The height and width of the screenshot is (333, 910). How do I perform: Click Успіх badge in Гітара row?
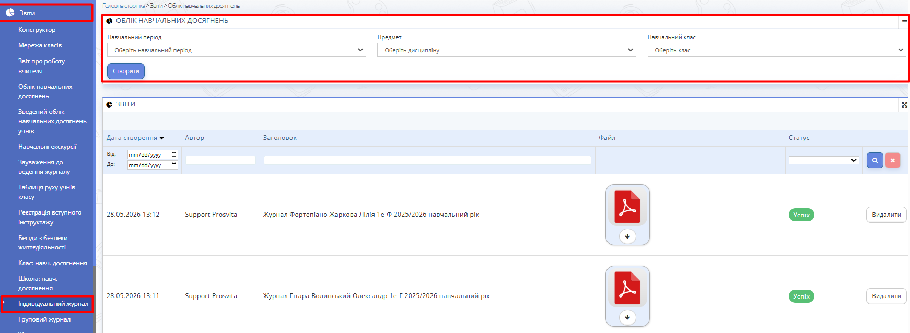coord(801,296)
